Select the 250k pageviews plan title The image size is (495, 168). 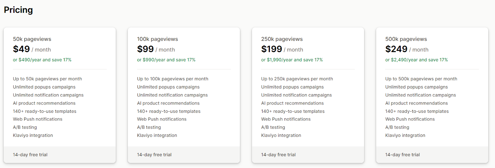[282, 39]
